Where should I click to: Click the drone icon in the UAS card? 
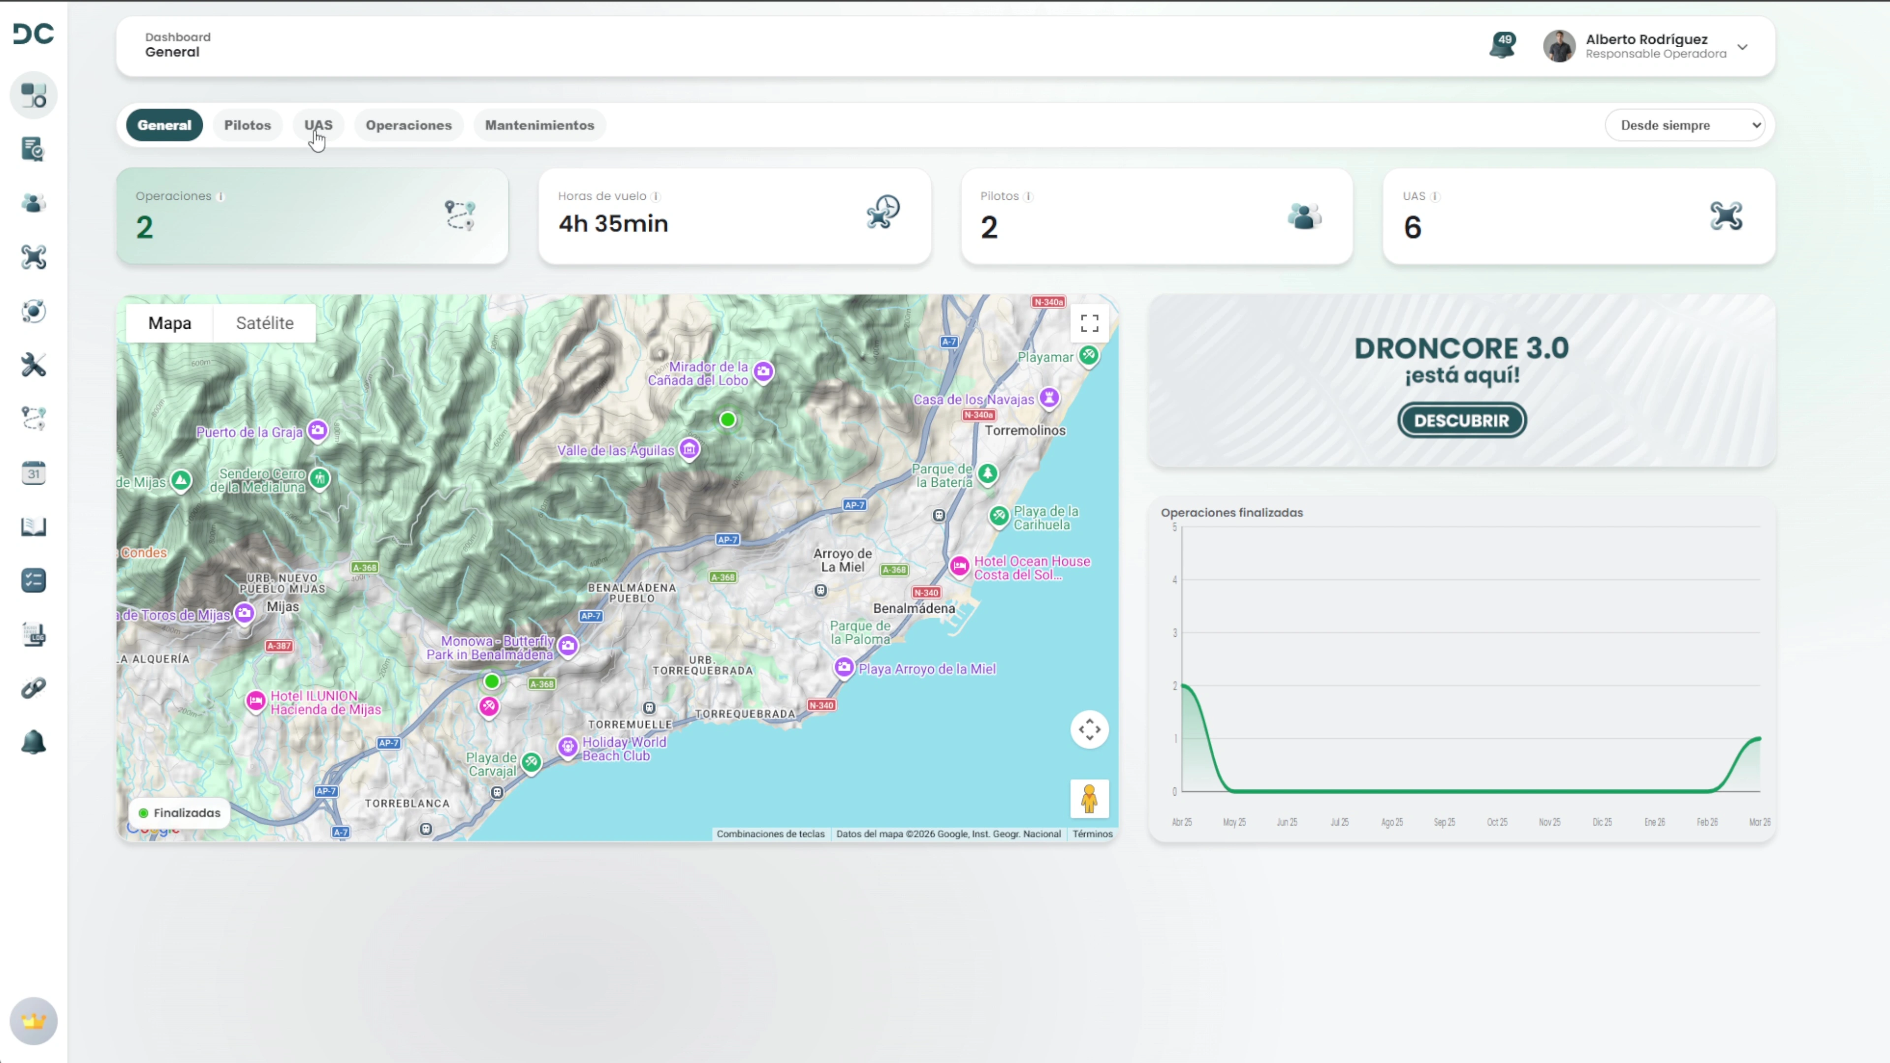click(1727, 216)
